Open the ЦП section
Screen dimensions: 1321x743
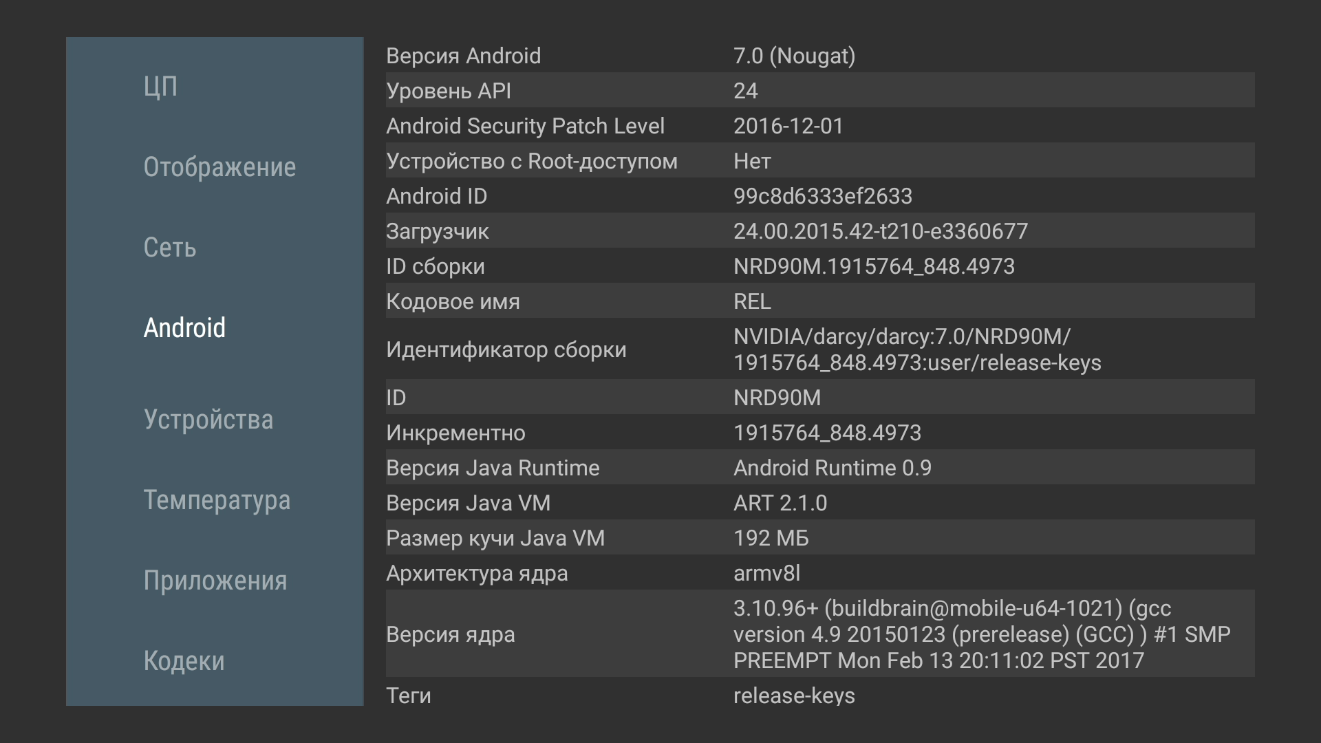click(160, 87)
